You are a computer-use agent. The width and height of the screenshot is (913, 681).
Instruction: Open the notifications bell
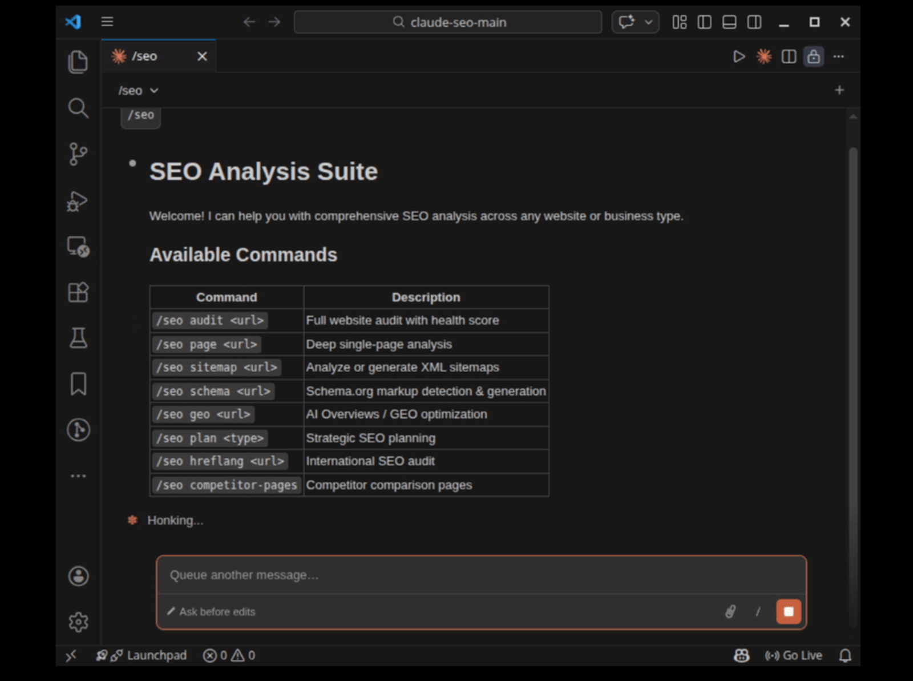(845, 655)
